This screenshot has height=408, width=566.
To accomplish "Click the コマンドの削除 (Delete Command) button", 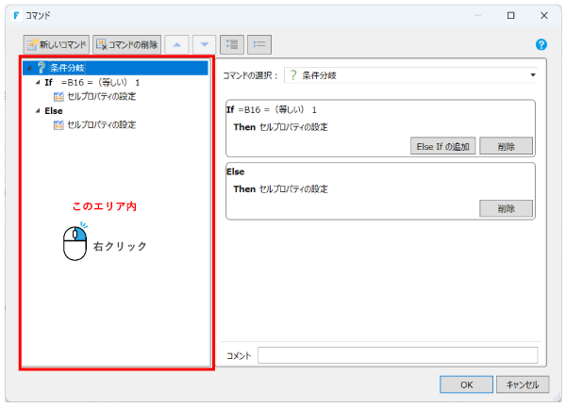I will (126, 44).
